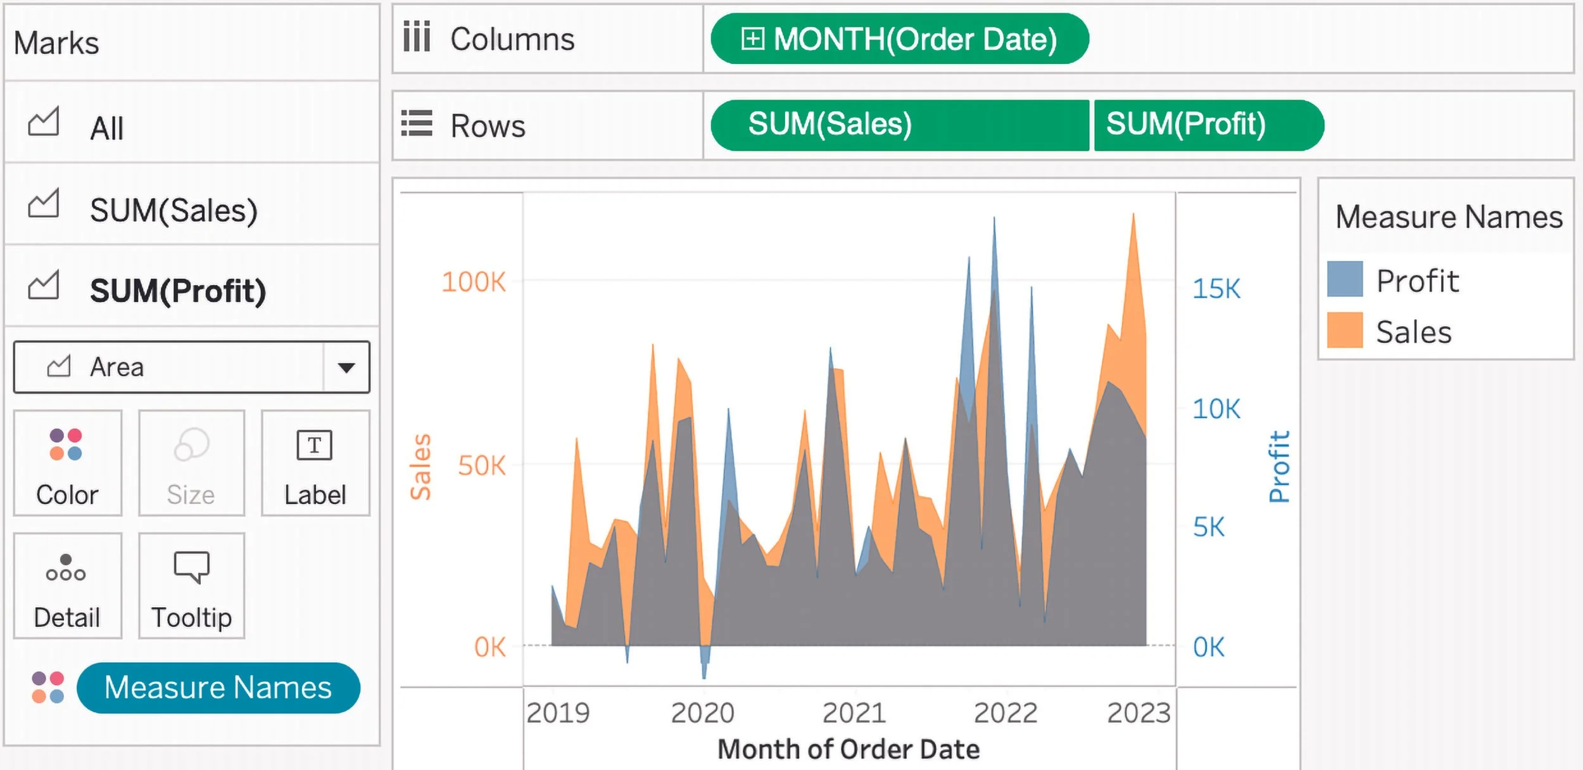Click the Month of Order Date axis title
Viewport: 1583px width, 770px height.
[848, 750]
